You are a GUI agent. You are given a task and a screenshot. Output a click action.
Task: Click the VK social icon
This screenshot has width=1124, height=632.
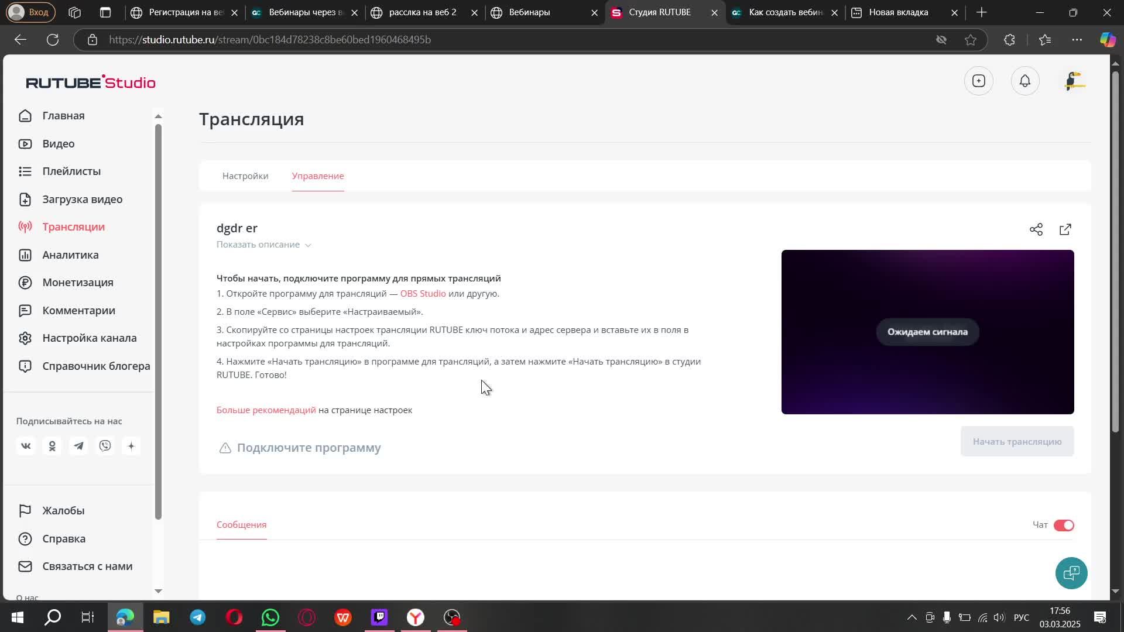pyautogui.click(x=26, y=446)
